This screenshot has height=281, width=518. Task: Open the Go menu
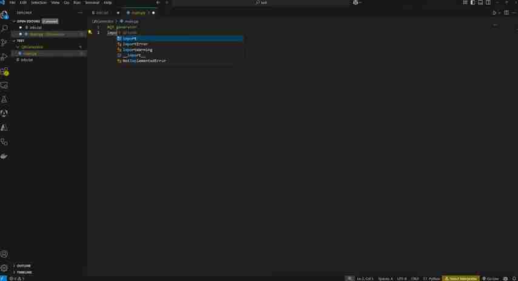tap(66, 2)
